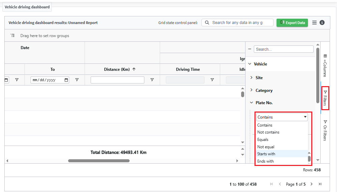This screenshot has width=337, height=192.
Task: Choose 'Not contains' option in the list
Action: pos(268,132)
